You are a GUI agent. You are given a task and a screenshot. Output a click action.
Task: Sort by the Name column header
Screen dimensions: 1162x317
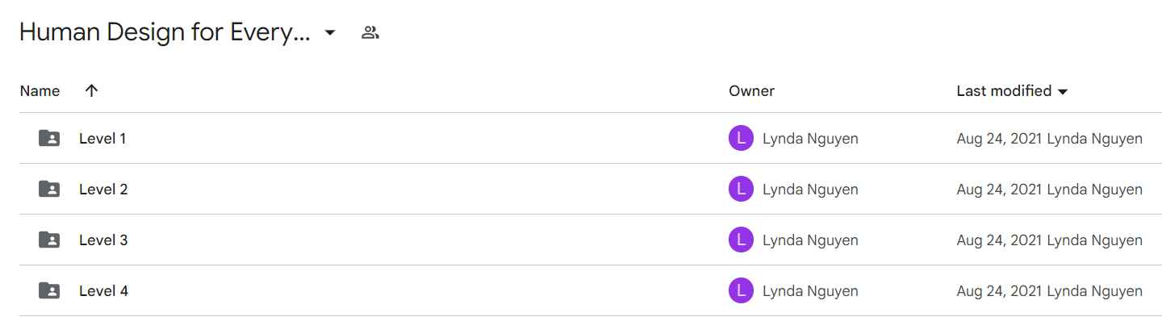(40, 91)
